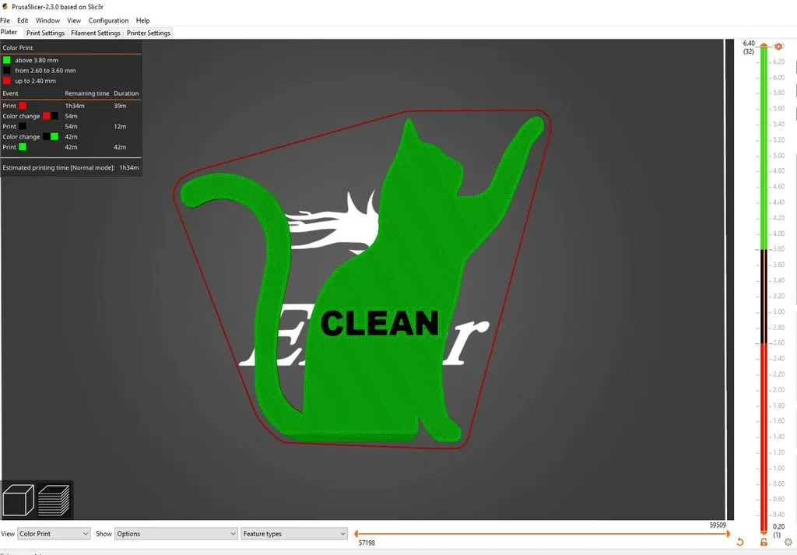This screenshot has height=555, width=797.
Task: Click the red swatch for up to 2.40 mm
Action: click(x=6, y=81)
